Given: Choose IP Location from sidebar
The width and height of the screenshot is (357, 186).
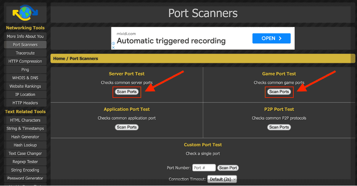Looking at the screenshot, I should 25,95.
